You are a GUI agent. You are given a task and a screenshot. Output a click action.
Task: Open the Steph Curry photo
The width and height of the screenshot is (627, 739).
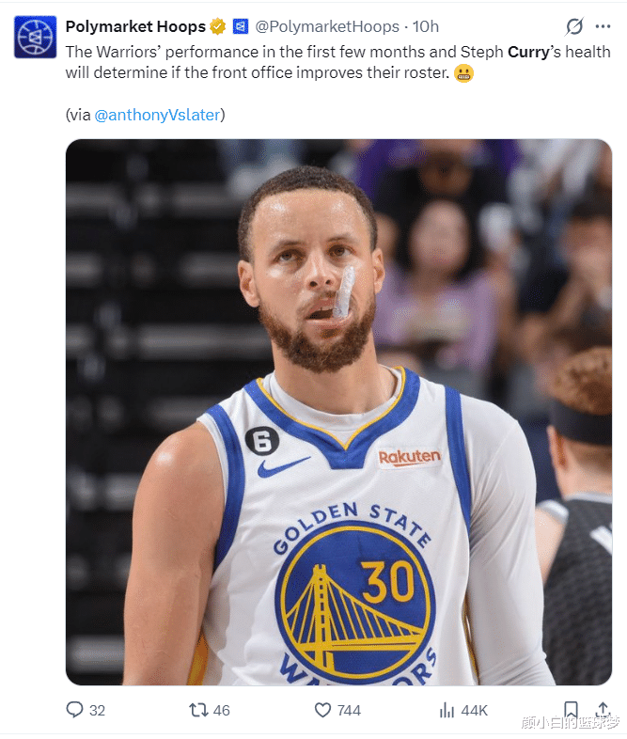(x=338, y=412)
